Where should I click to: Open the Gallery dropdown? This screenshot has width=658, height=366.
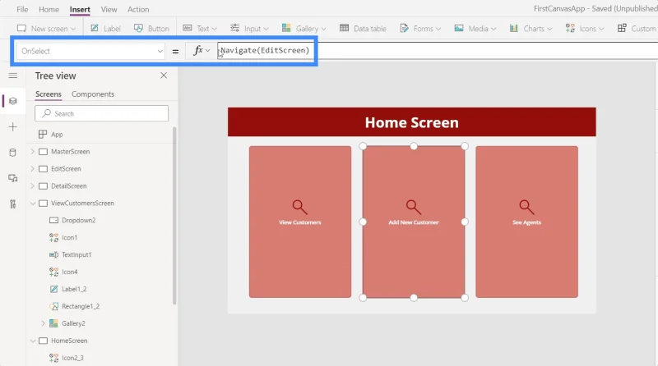pos(304,29)
